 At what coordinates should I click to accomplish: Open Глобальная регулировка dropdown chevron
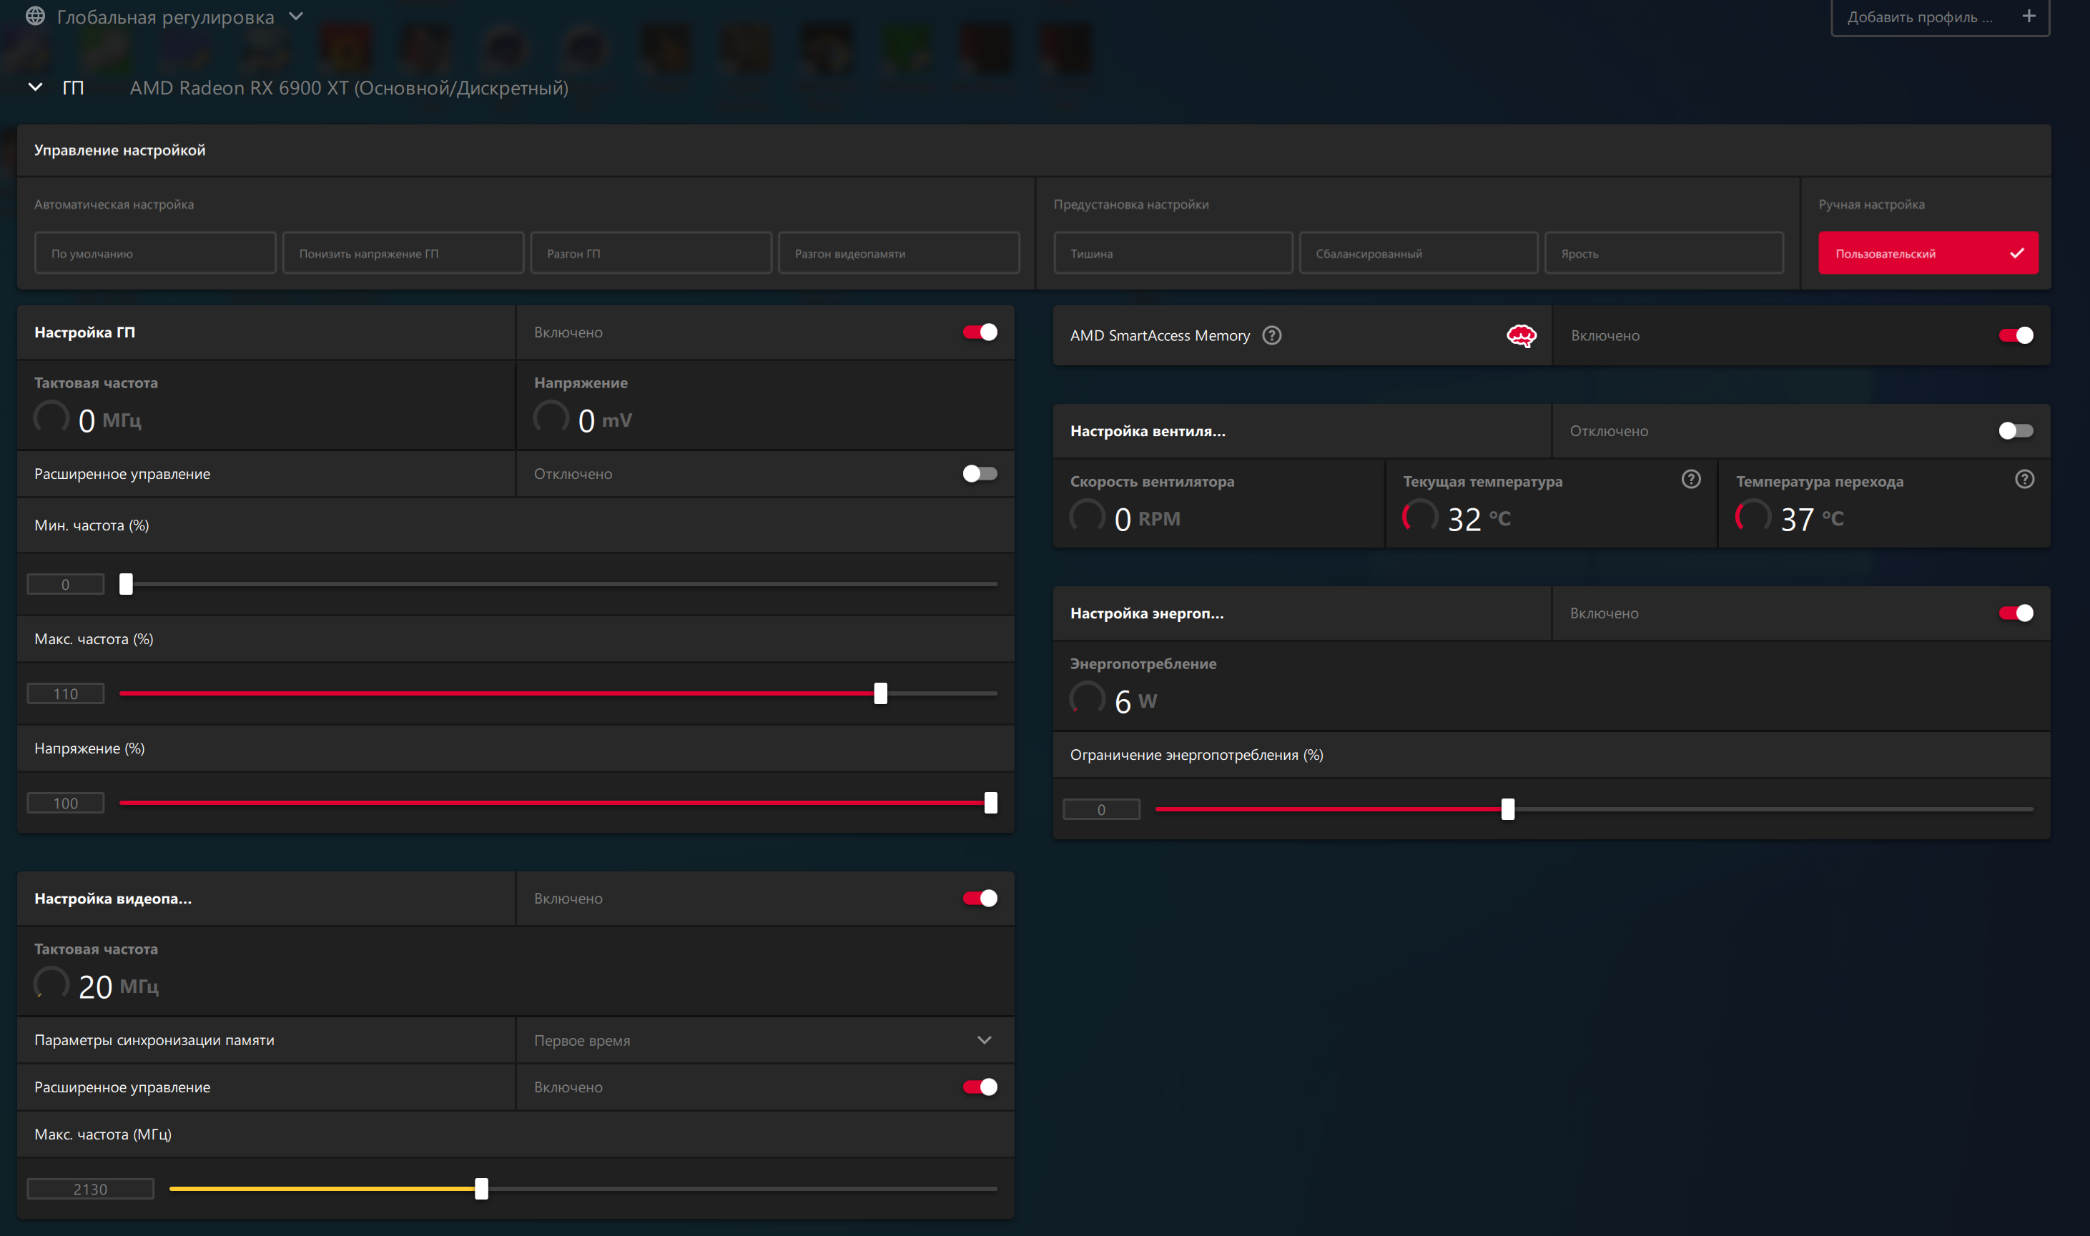(x=296, y=16)
